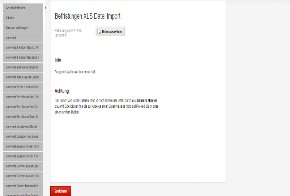290x196 pixels.
Task: Click the 'Befristungen XLS Datei Import' heading
Action: [88, 16]
